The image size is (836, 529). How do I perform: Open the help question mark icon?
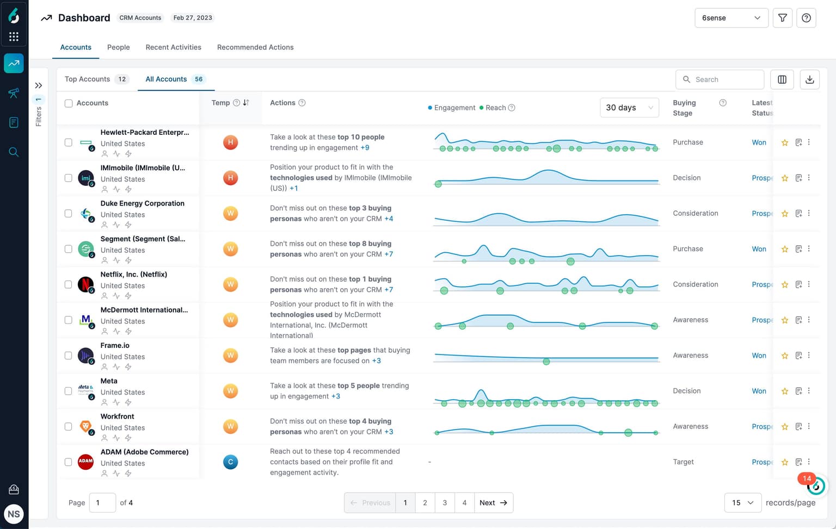coord(807,18)
